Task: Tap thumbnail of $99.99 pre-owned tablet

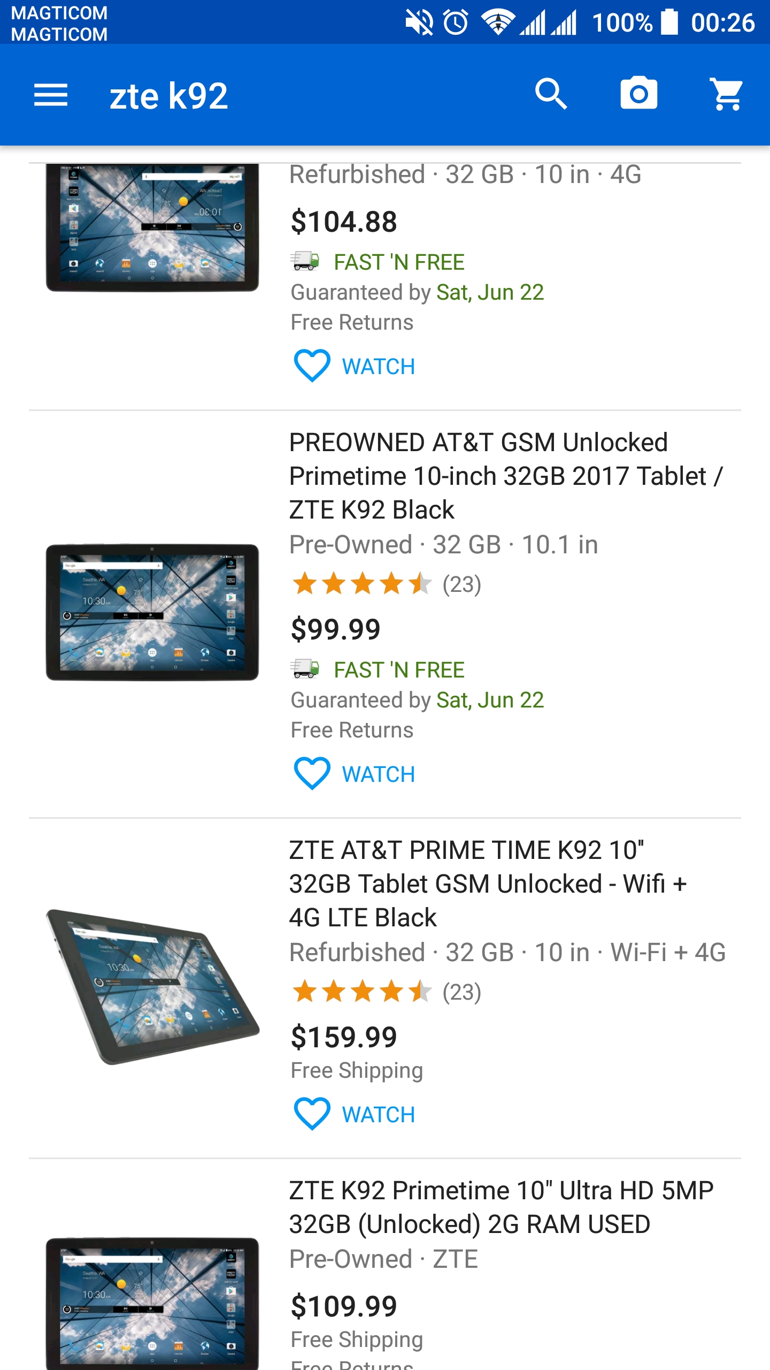Action: coord(152,612)
